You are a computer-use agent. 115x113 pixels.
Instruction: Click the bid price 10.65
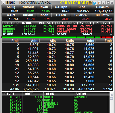click(51, 81)
